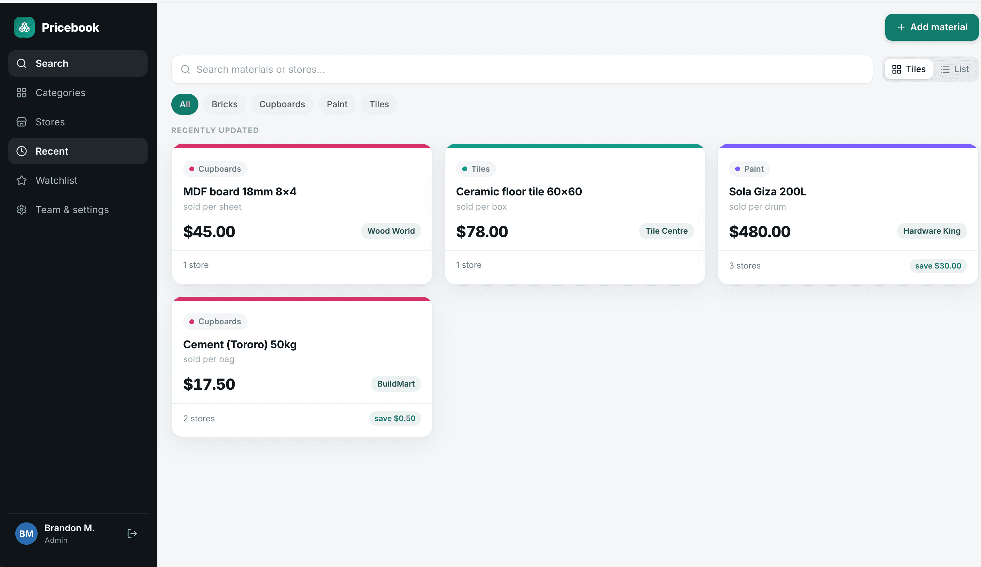Filter by Cupboards chip
This screenshot has width=981, height=567.
coord(282,104)
